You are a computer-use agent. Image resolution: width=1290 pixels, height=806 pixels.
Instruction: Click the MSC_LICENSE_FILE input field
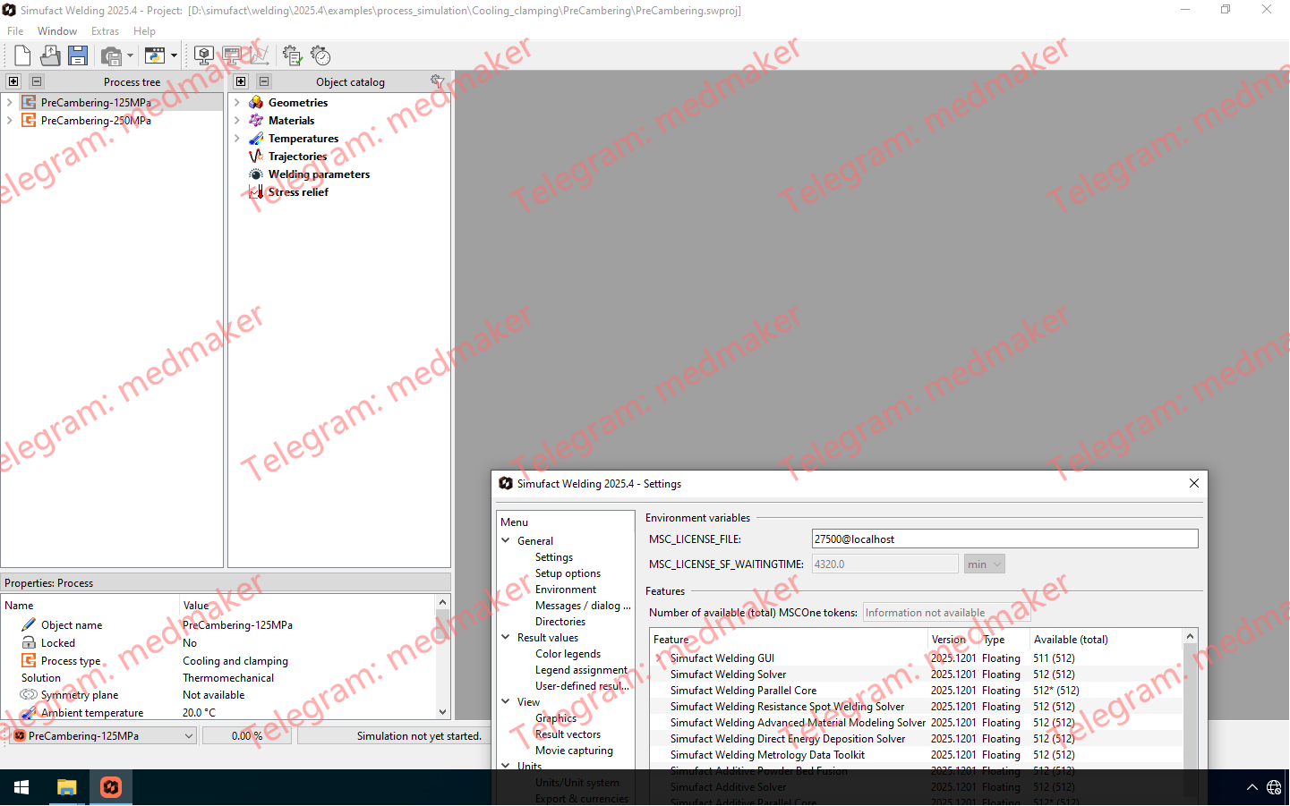pyautogui.click(x=1004, y=539)
